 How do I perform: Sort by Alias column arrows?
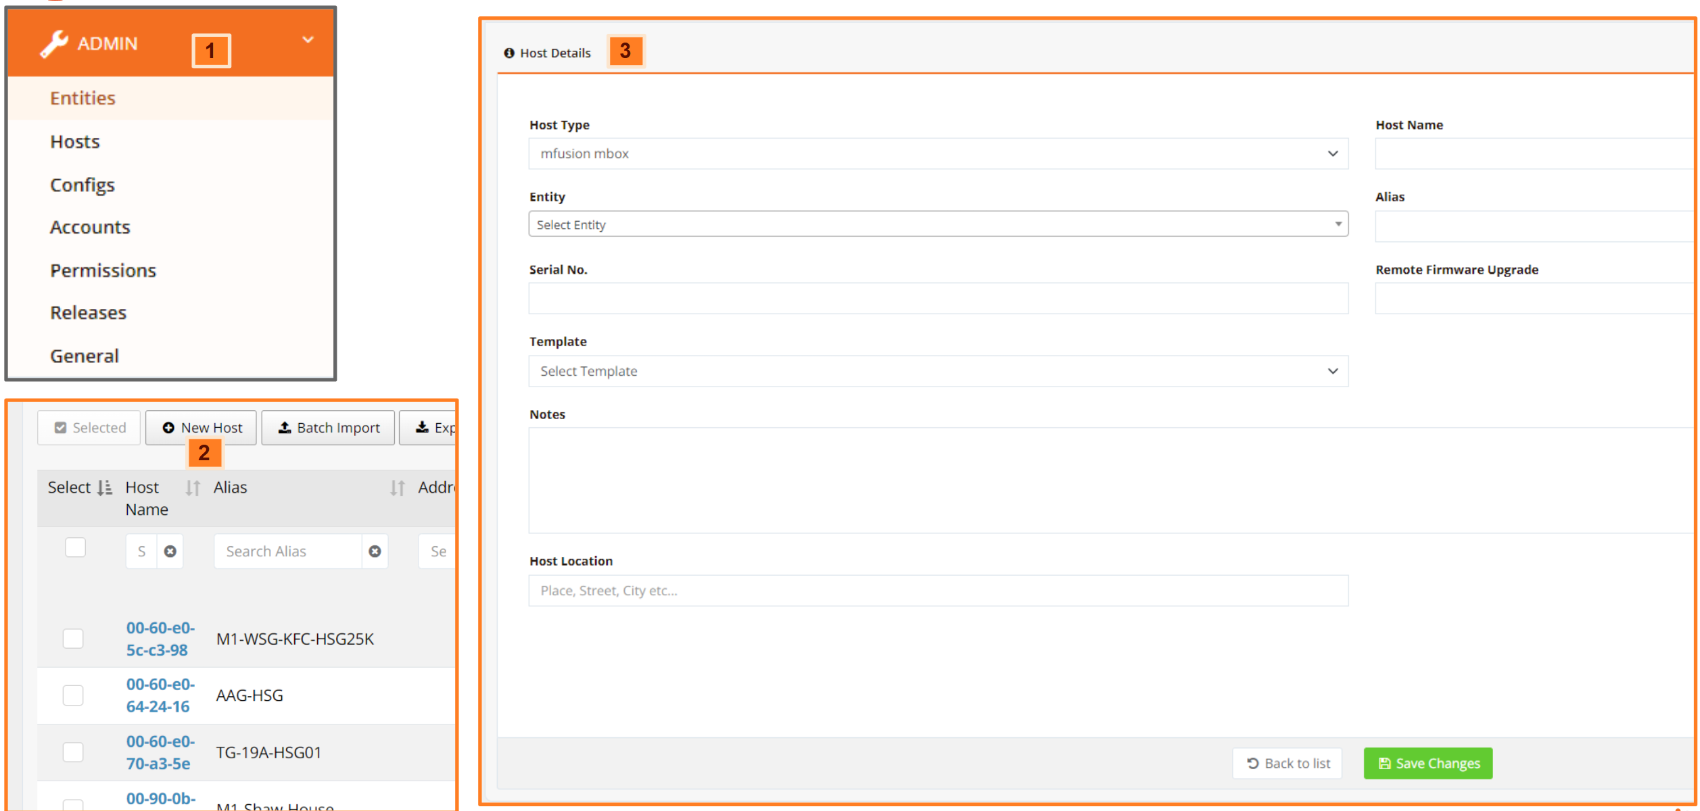(397, 488)
